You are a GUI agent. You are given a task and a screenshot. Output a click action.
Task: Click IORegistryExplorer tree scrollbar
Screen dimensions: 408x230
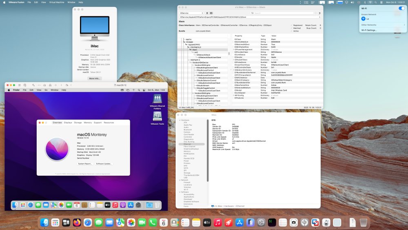tap(229, 54)
